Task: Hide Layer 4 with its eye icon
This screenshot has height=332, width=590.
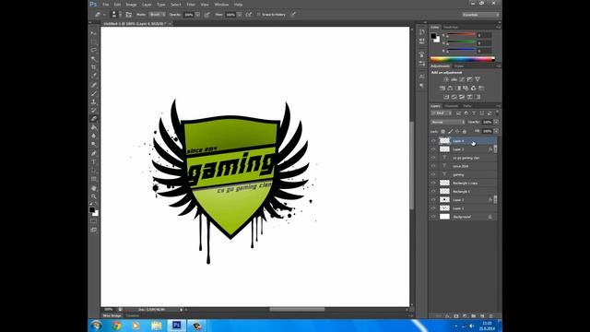Action: [x=433, y=141]
